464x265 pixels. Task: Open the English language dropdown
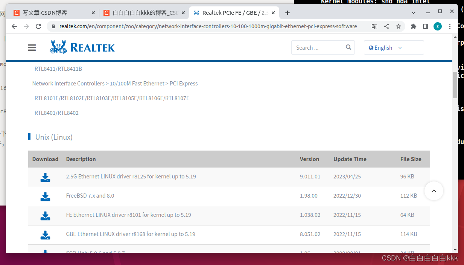tap(394, 48)
